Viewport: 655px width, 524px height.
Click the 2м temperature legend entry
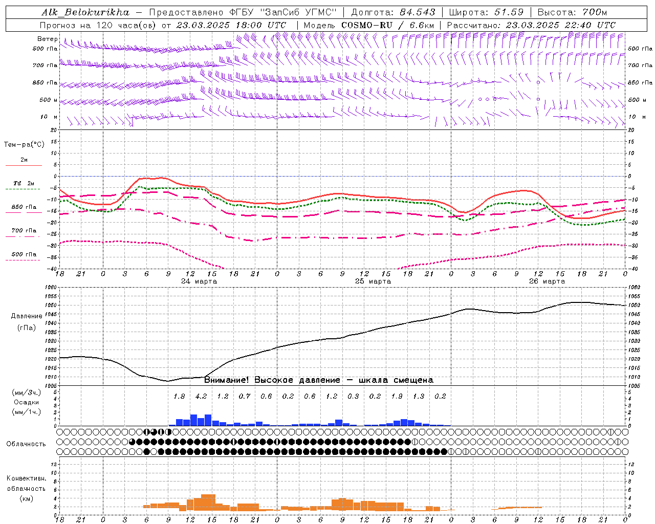[24, 160]
